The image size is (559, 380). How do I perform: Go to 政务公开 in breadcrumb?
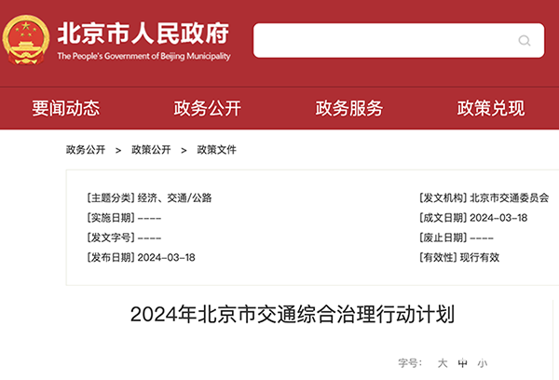86,150
